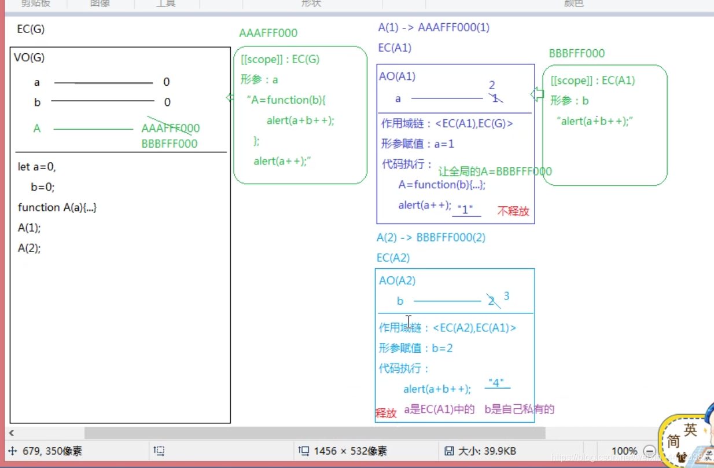Click the "AO(A1)" label

pyautogui.click(x=398, y=76)
